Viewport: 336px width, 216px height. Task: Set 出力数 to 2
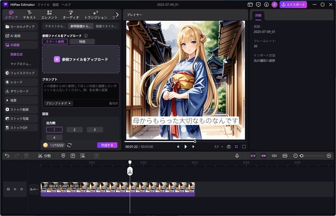point(75,130)
